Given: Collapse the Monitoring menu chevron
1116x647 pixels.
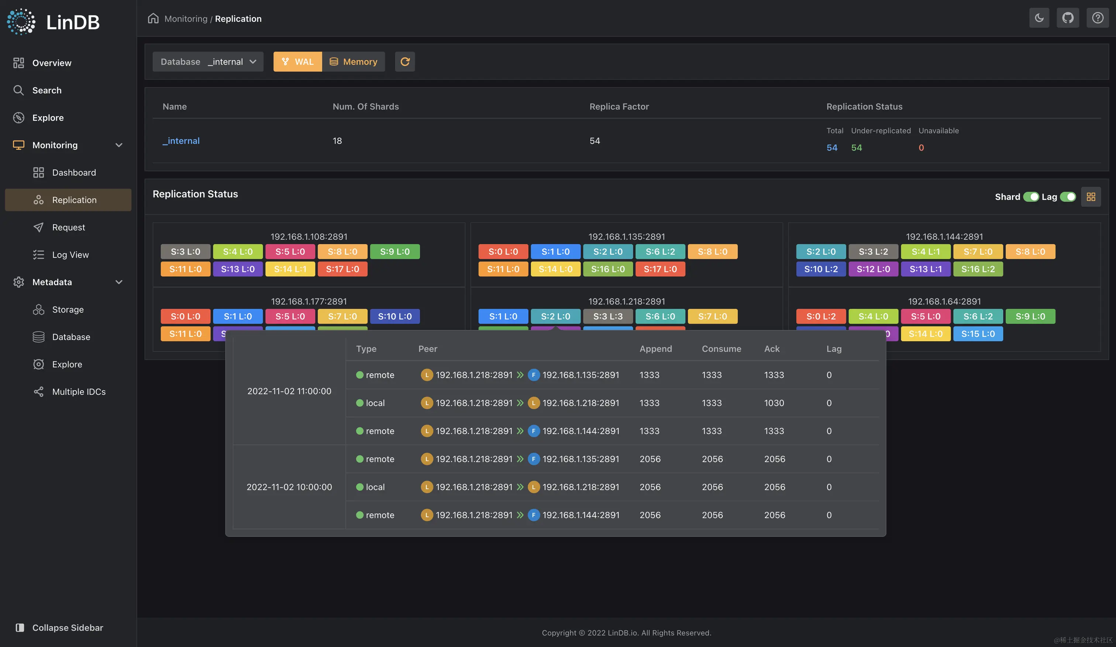Looking at the screenshot, I should tap(119, 145).
